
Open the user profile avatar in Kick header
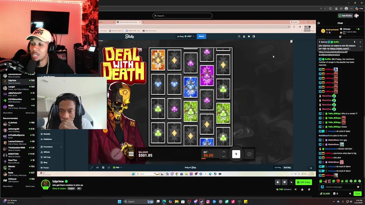[x=356, y=16]
